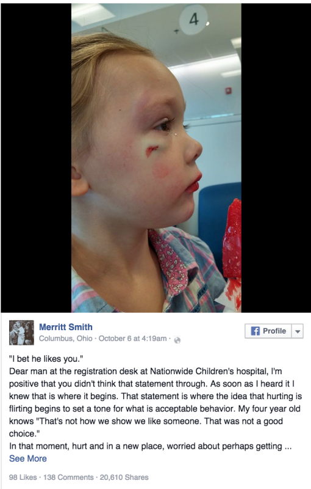Expand the arrow beside the Profile button
Screen dimensions: 311x489
coord(298,331)
